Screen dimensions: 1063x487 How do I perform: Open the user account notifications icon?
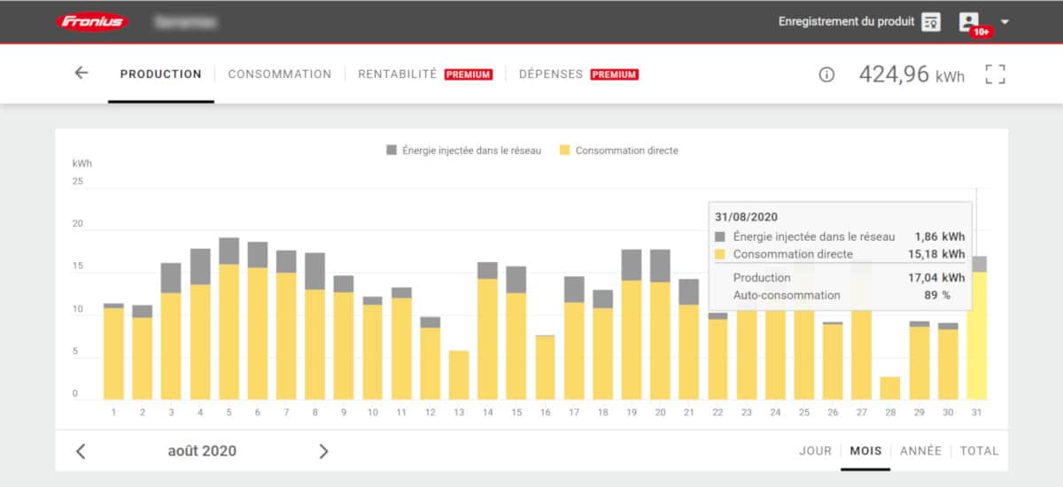(x=970, y=22)
